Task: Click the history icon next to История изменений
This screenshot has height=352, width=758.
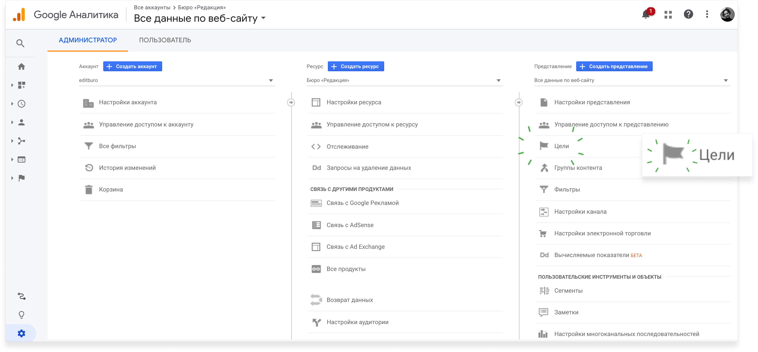Action: 89,168
